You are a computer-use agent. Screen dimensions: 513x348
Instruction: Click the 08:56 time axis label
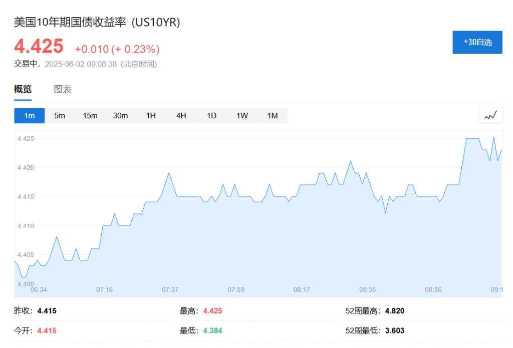[x=433, y=289]
